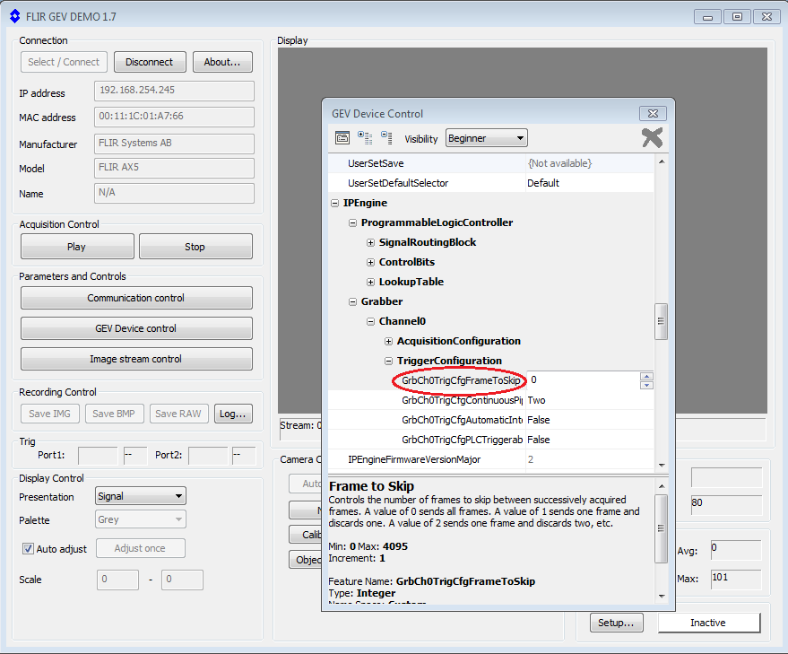Viewport: 788px width, 654px height.
Task: Click the Manufacturer field
Action: (x=174, y=144)
